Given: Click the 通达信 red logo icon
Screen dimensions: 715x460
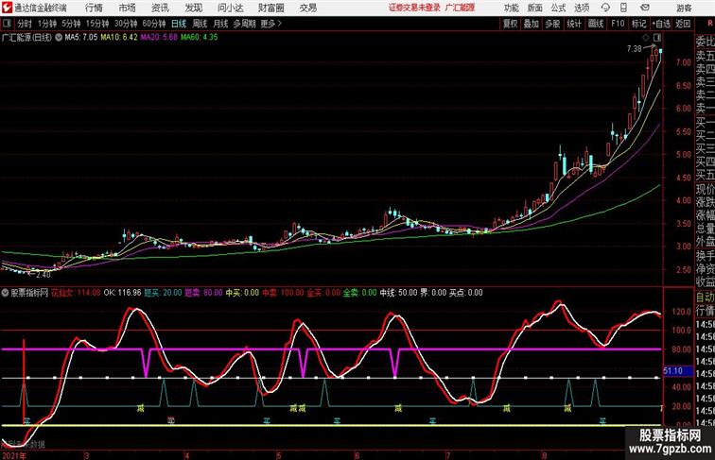Looking at the screenshot, I should coord(7,8).
